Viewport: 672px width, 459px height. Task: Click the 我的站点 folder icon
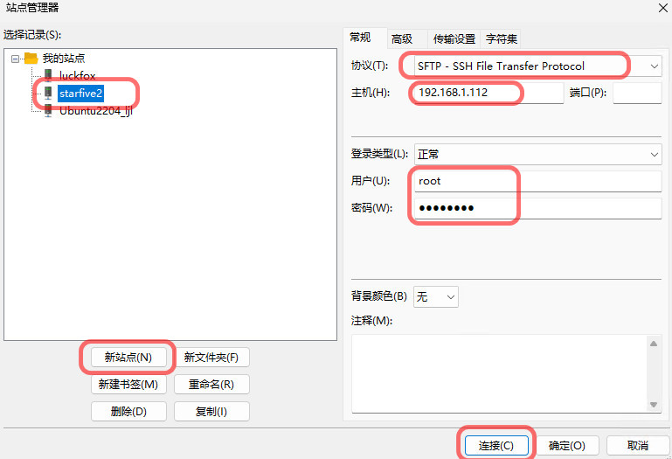click(31, 58)
